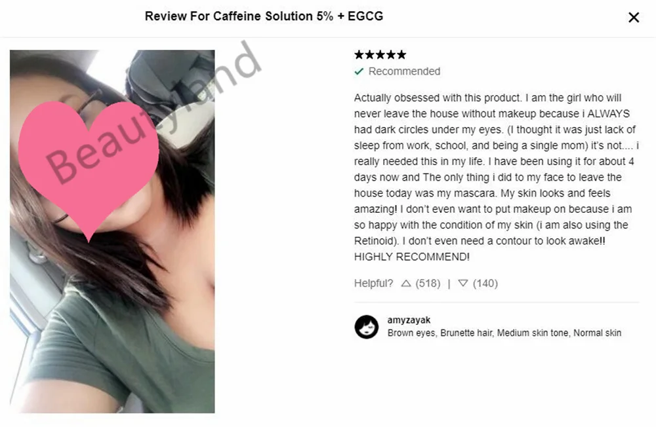Viewport: 656px width, 427px height.
Task: Click the review body text paragraph
Action: pos(496,177)
